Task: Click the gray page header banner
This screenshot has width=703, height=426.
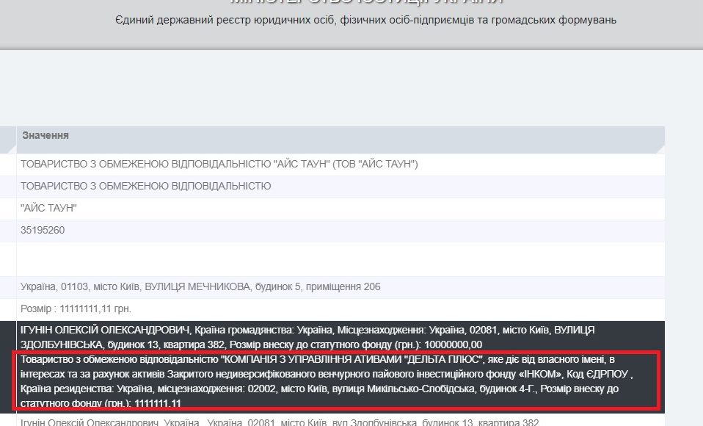Action: coord(351,25)
